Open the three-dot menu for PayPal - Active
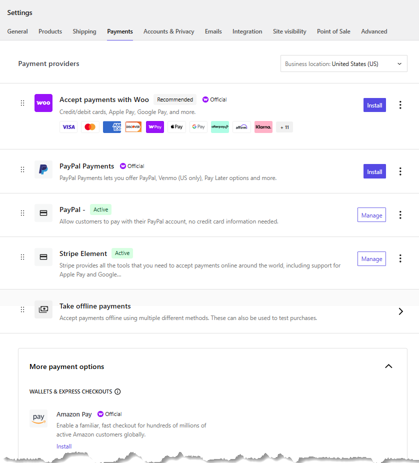 tap(400, 215)
